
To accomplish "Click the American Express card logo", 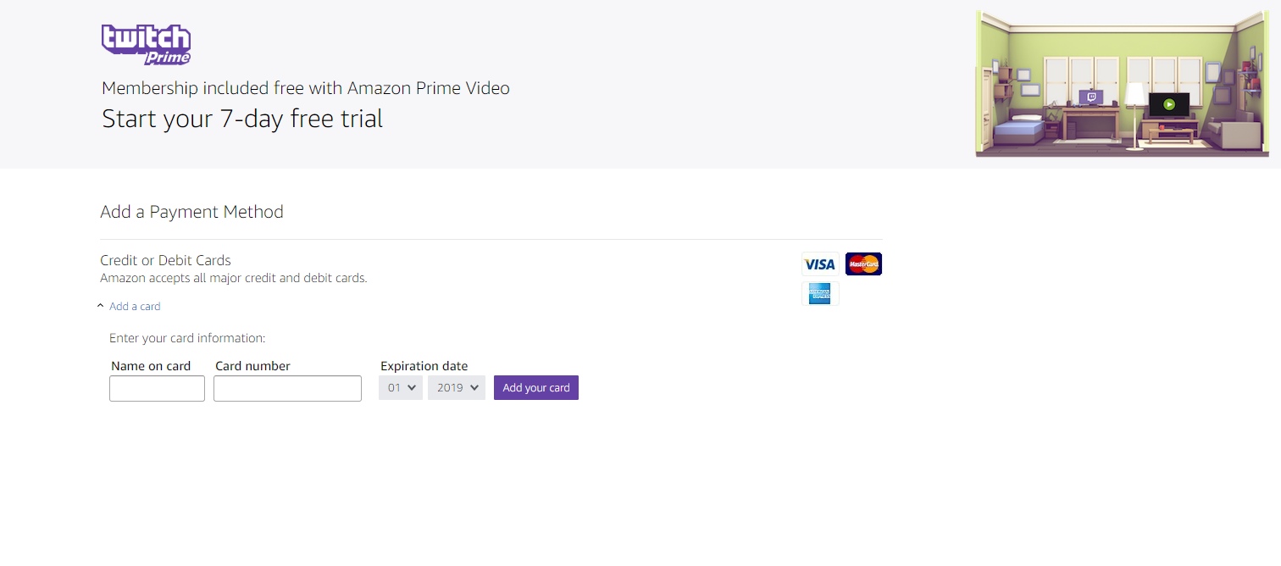I will [819, 294].
